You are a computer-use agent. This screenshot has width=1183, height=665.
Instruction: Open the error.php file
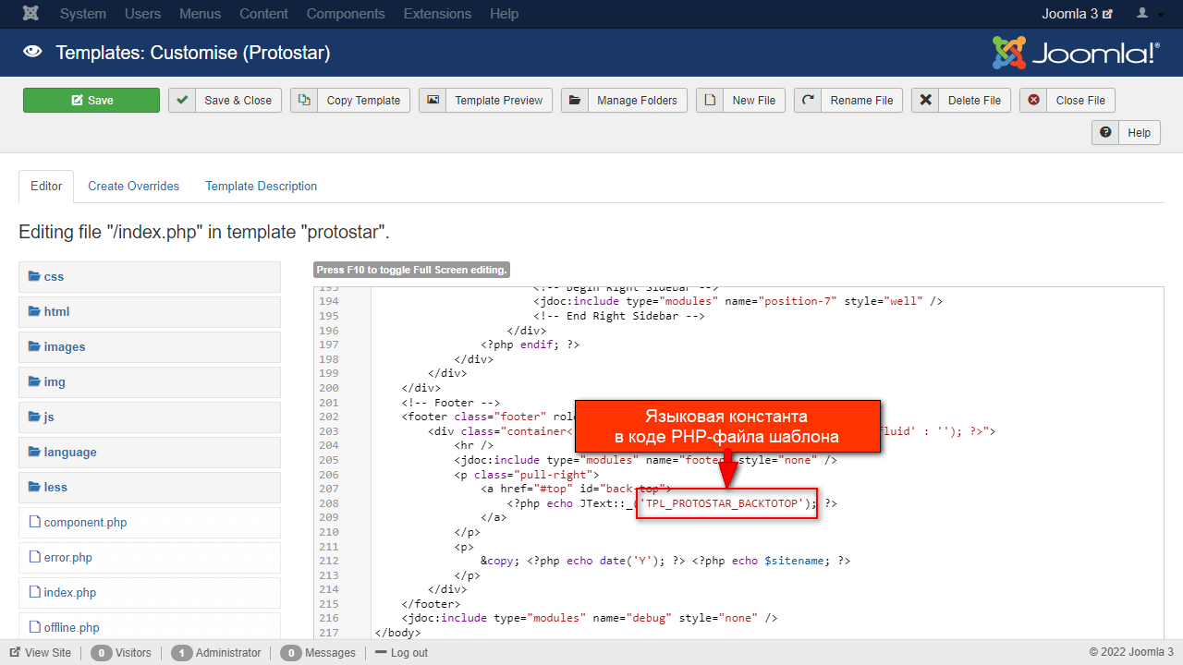[x=67, y=557]
